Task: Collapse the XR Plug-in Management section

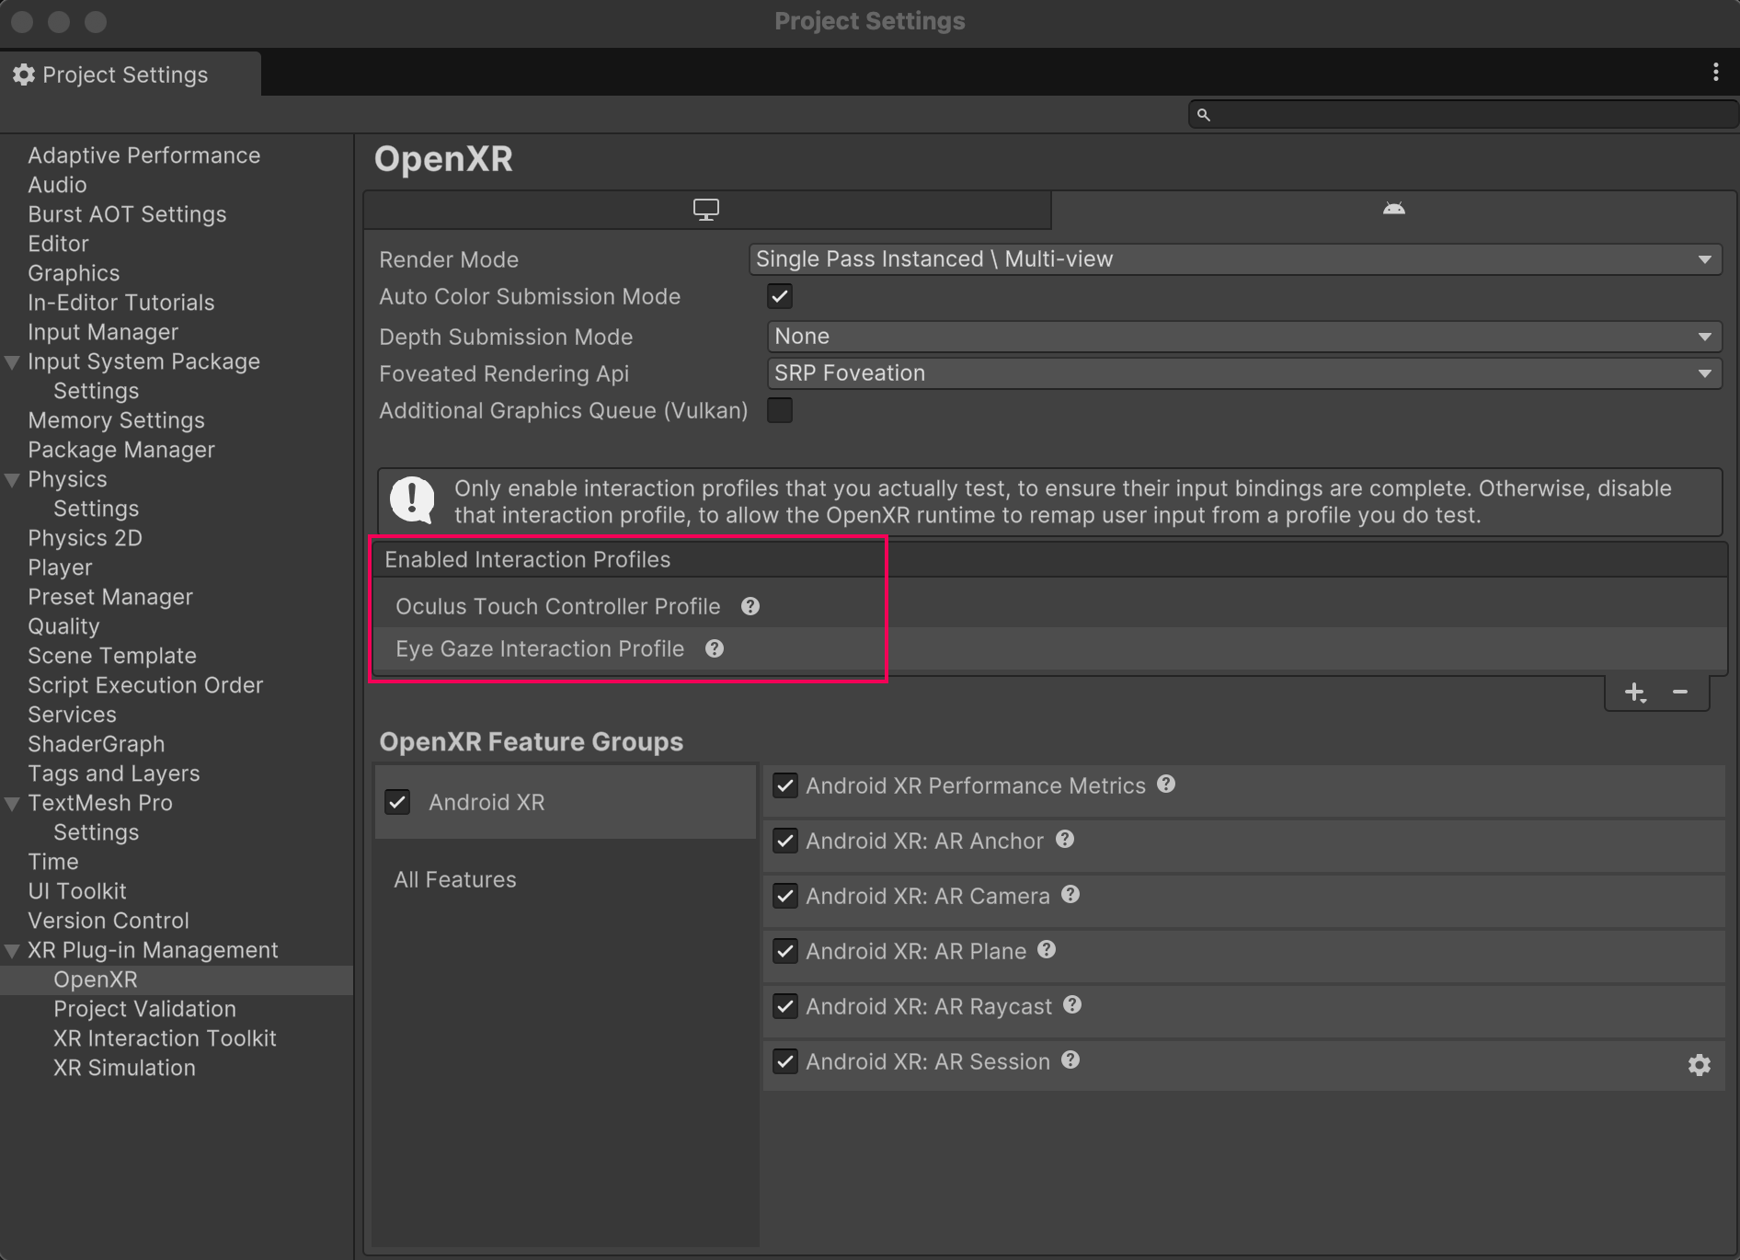Action: pos(13,949)
